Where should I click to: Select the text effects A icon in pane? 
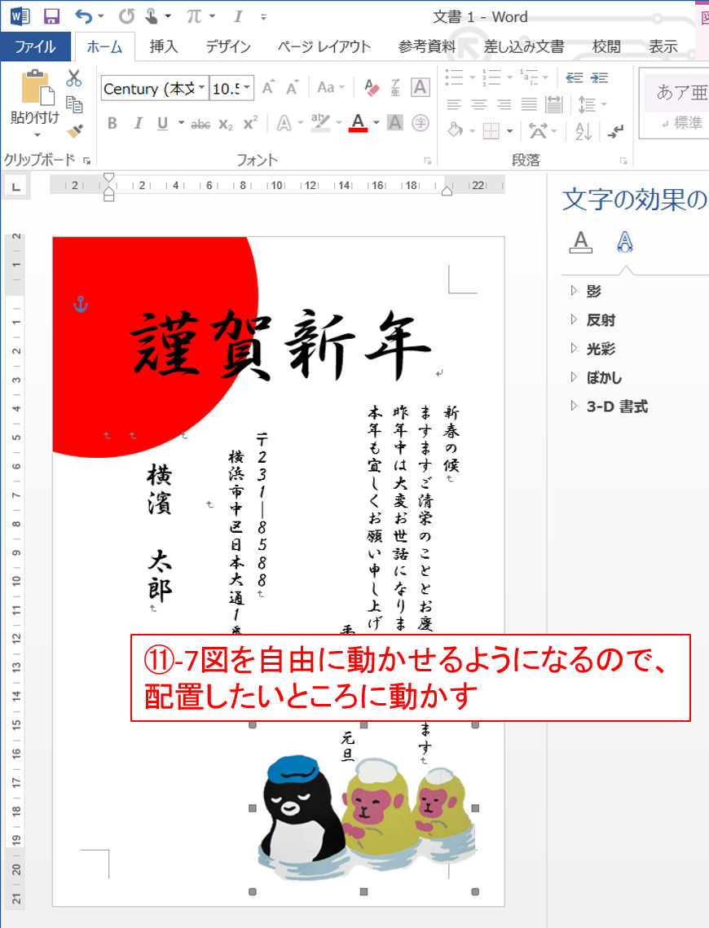[625, 242]
